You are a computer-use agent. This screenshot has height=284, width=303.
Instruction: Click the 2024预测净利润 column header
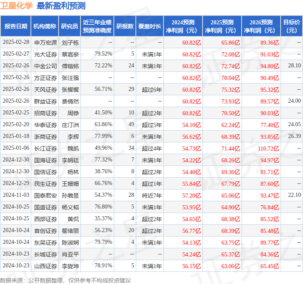click(183, 26)
